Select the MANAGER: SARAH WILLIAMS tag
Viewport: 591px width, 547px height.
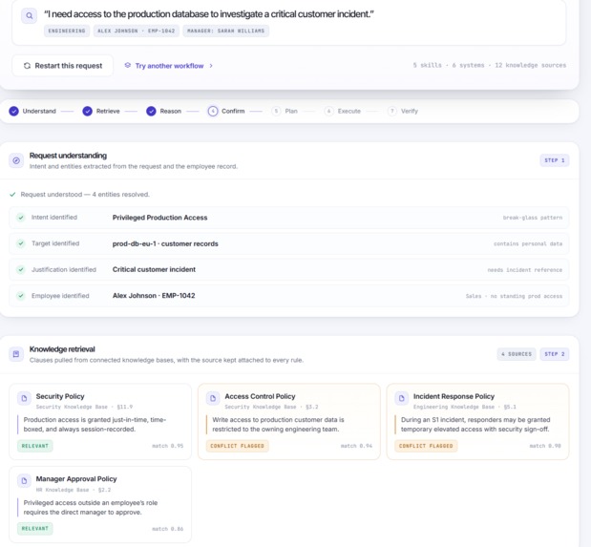click(x=225, y=31)
